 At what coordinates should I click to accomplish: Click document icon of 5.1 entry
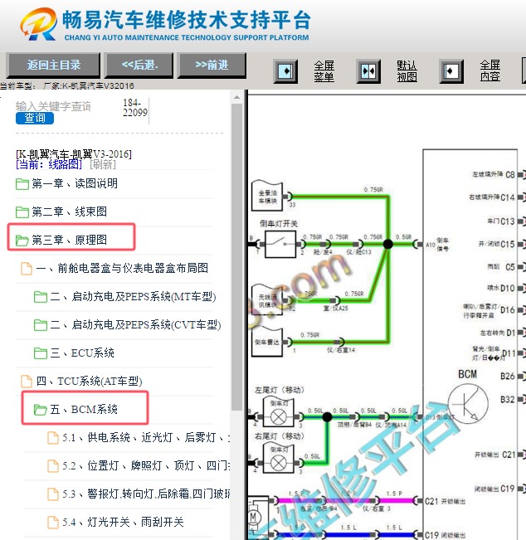coord(53,438)
